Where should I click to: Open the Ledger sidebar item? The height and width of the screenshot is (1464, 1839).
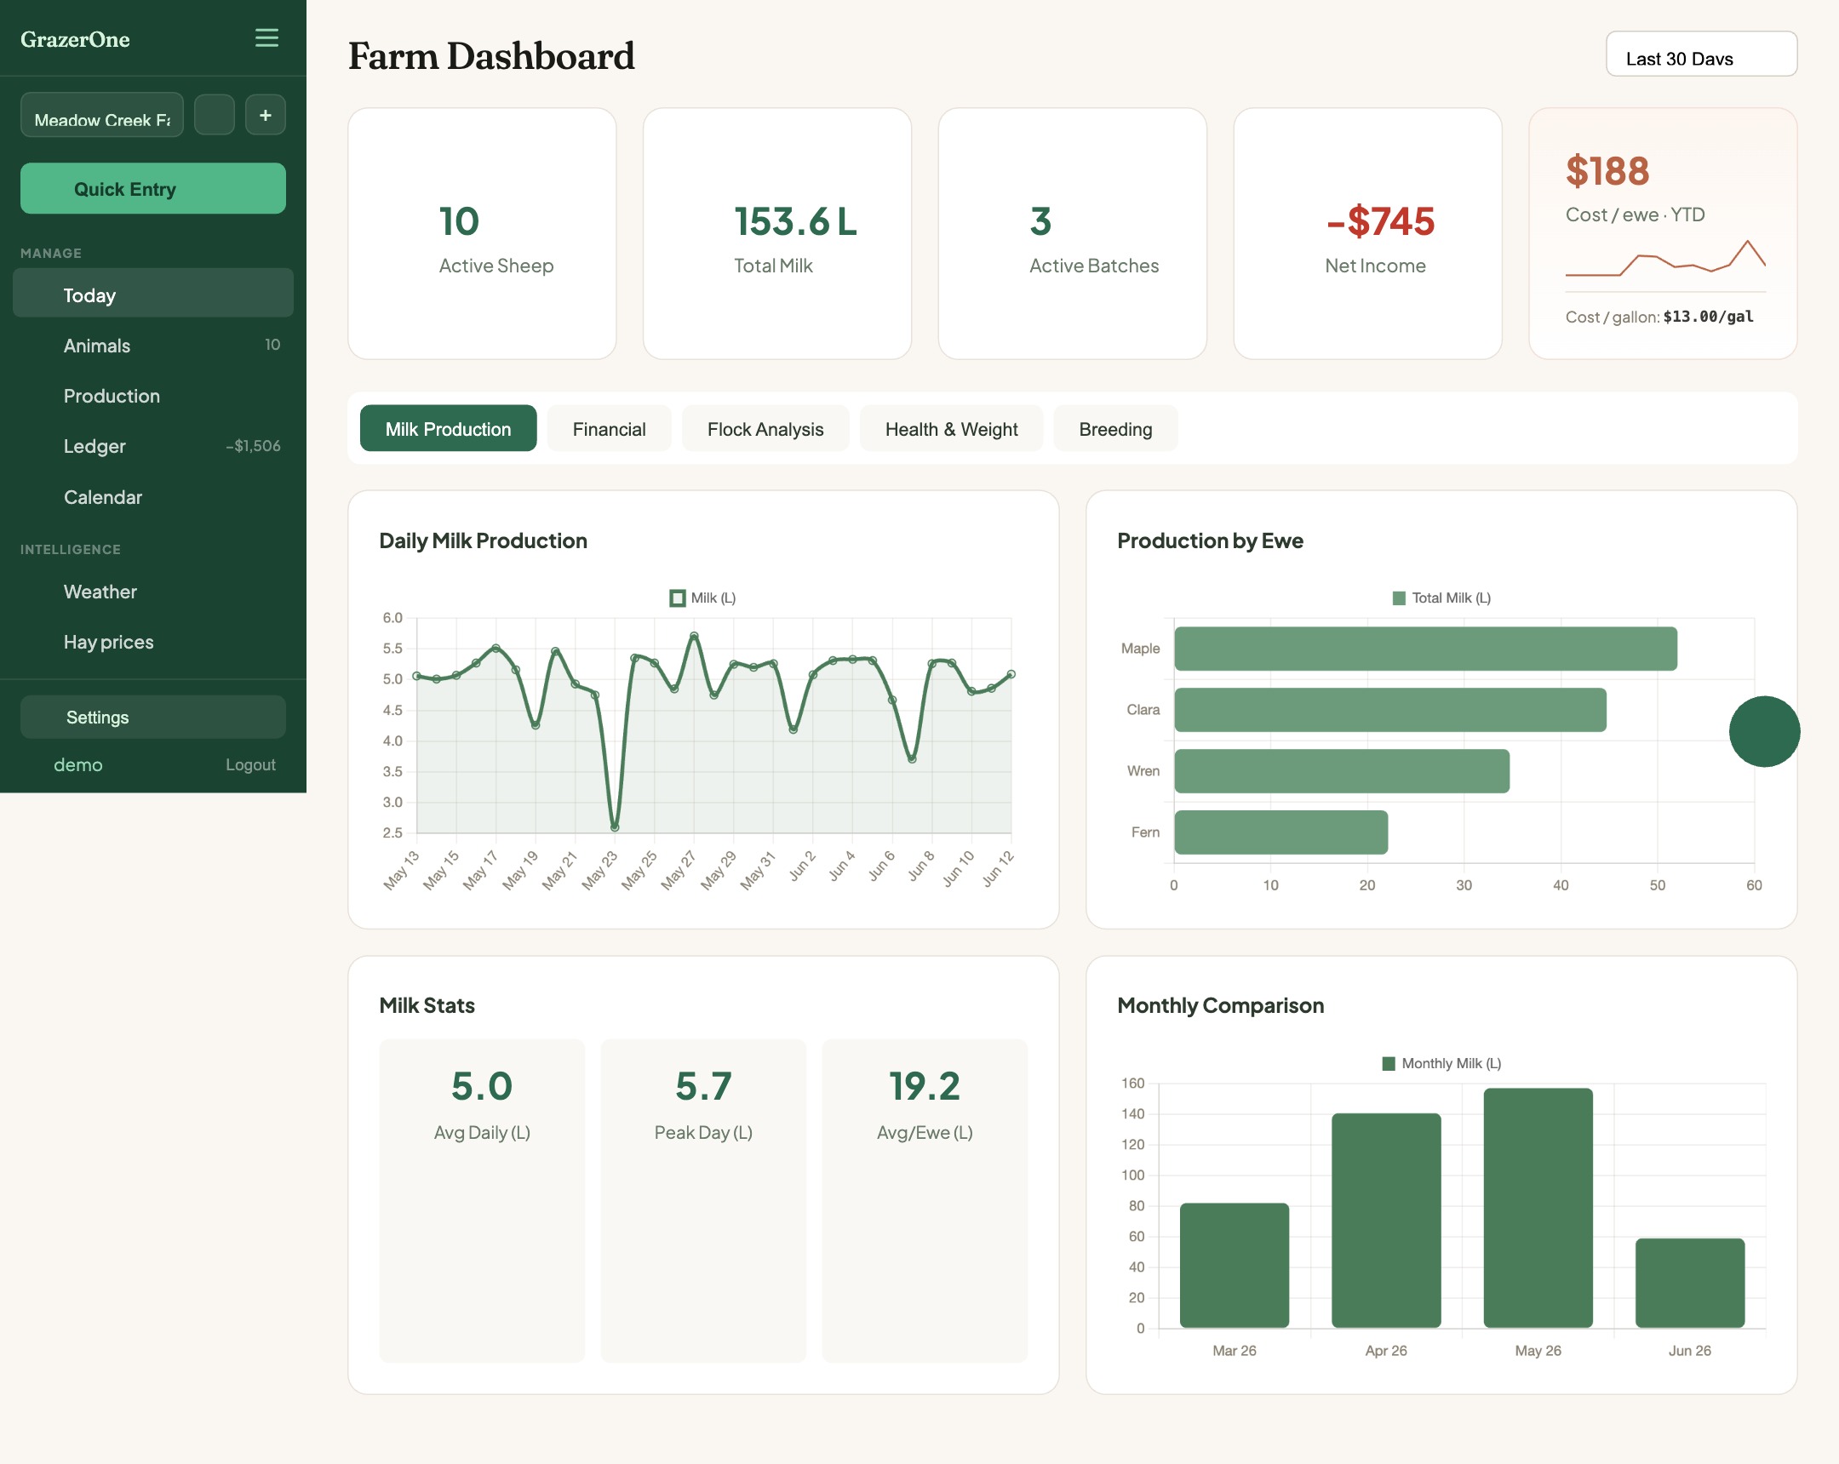(152, 446)
